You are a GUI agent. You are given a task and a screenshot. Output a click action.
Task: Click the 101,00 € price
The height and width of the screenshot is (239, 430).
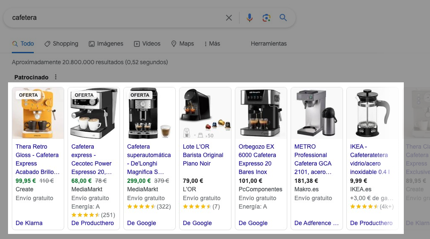pyautogui.click(x=250, y=181)
